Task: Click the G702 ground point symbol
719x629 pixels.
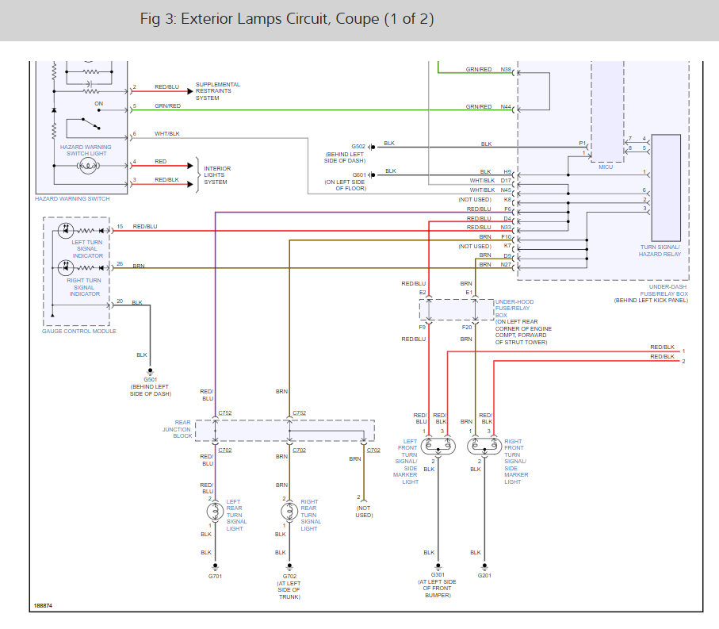Action: tap(289, 567)
